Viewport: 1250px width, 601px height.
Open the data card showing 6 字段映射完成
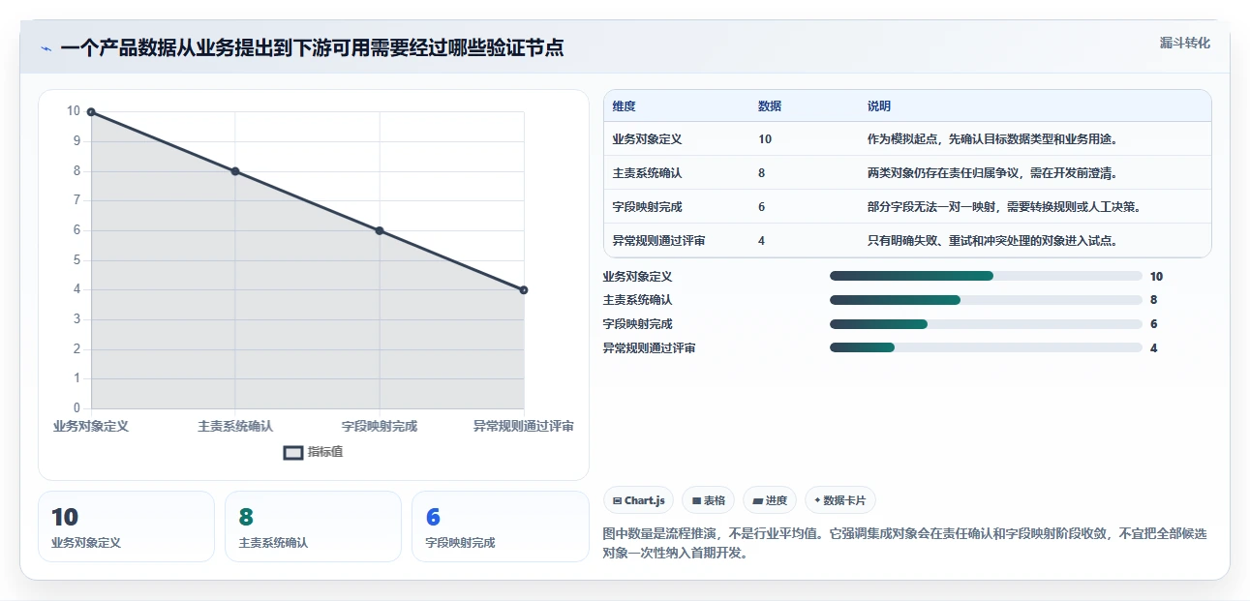point(500,526)
